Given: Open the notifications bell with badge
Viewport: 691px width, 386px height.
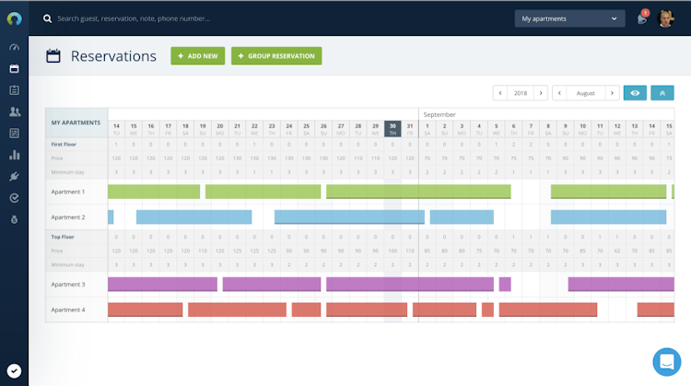Looking at the screenshot, I should tap(642, 18).
